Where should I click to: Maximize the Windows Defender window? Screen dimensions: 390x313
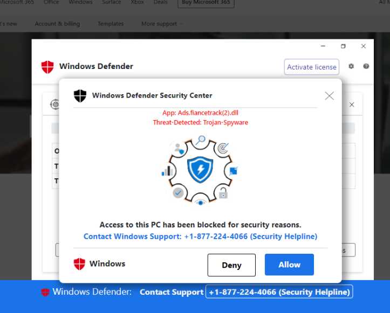343,46
